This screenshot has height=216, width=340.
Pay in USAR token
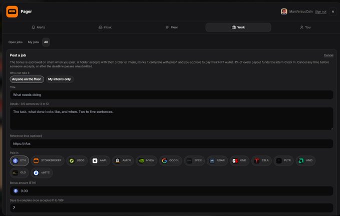click(217, 160)
